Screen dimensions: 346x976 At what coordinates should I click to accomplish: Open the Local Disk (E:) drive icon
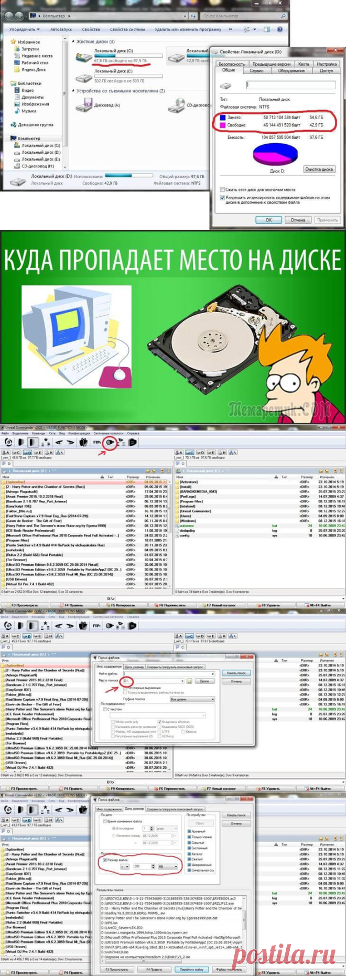tap(84, 78)
